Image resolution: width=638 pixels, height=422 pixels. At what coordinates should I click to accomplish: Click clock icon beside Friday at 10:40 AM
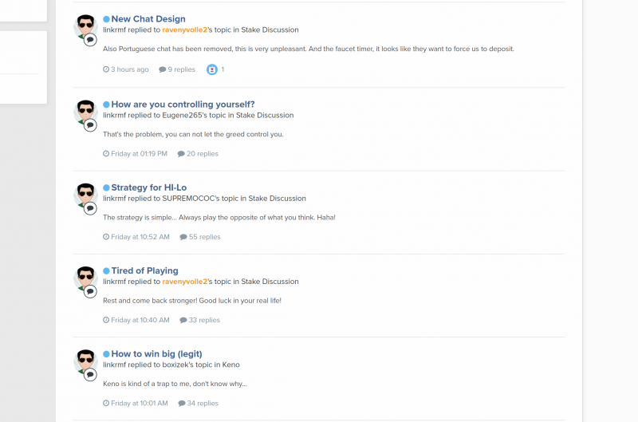[x=106, y=320]
